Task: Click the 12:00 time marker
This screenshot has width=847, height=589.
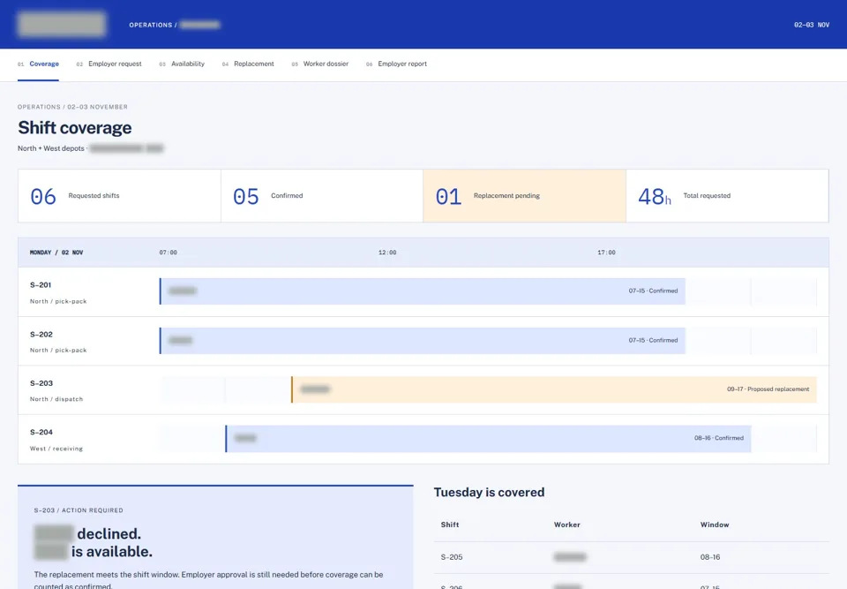Action: (x=387, y=253)
